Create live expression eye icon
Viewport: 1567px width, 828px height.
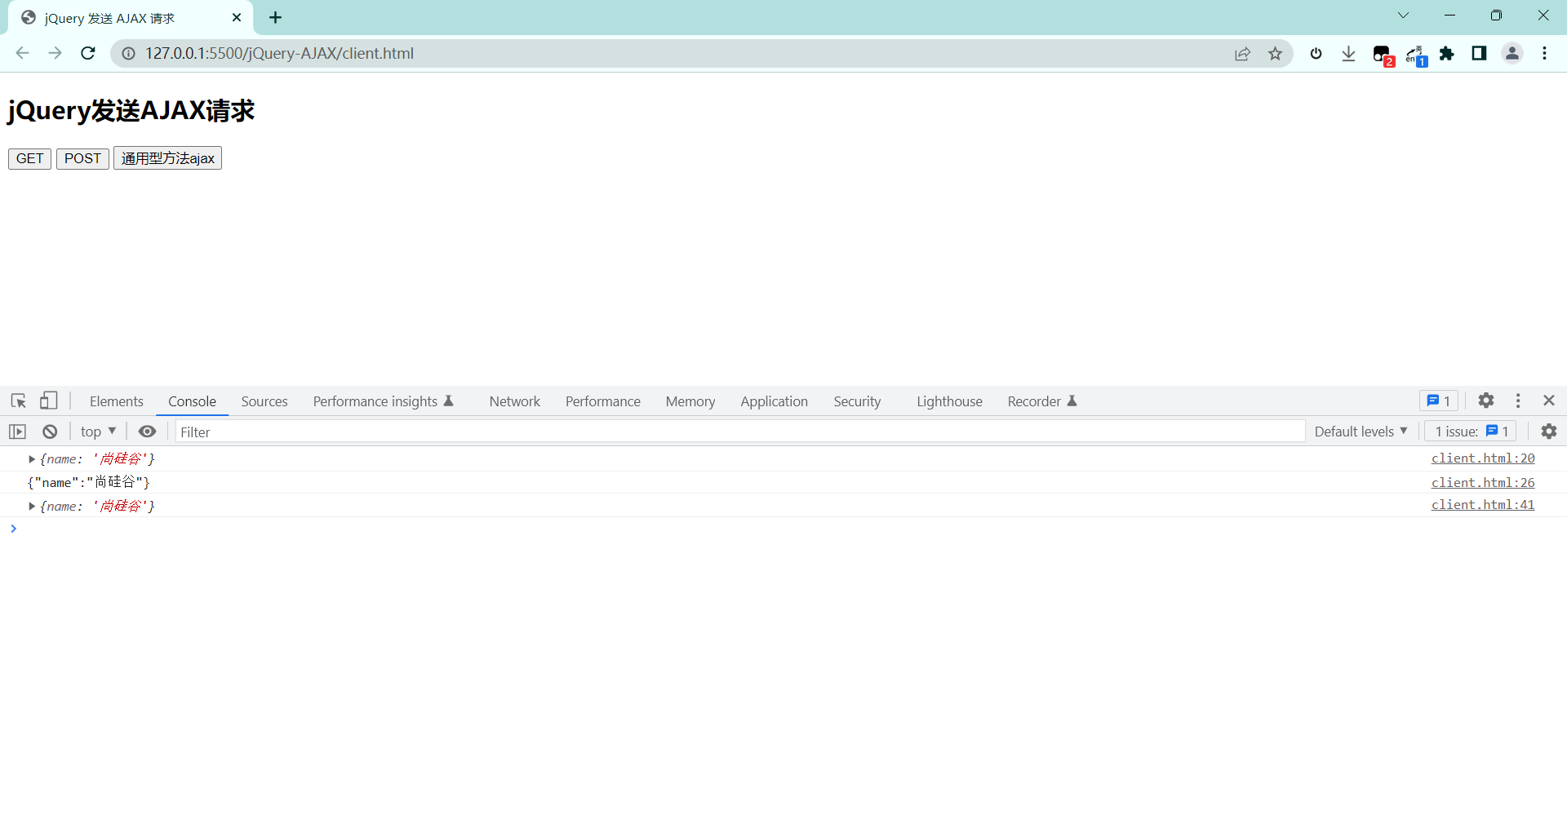147,432
